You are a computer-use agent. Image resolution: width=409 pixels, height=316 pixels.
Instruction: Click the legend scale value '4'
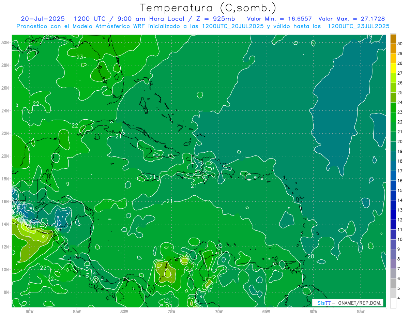pos(399,298)
